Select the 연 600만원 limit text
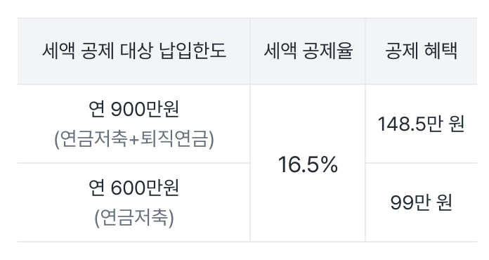This screenshot has width=489, height=260. [x=133, y=188]
